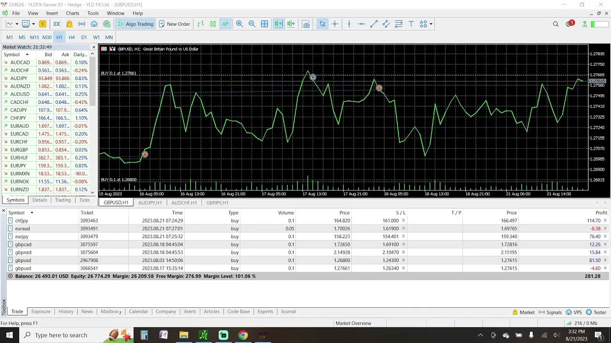Viewport: 611px width, 343px height.
Task: Tile windows with grid icon
Action: [264, 24]
